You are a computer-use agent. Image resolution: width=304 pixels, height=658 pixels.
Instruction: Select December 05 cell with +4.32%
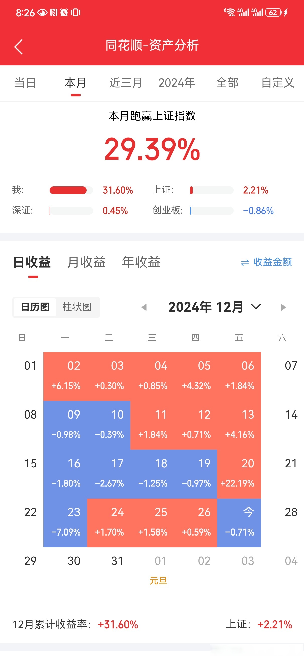[195, 377]
